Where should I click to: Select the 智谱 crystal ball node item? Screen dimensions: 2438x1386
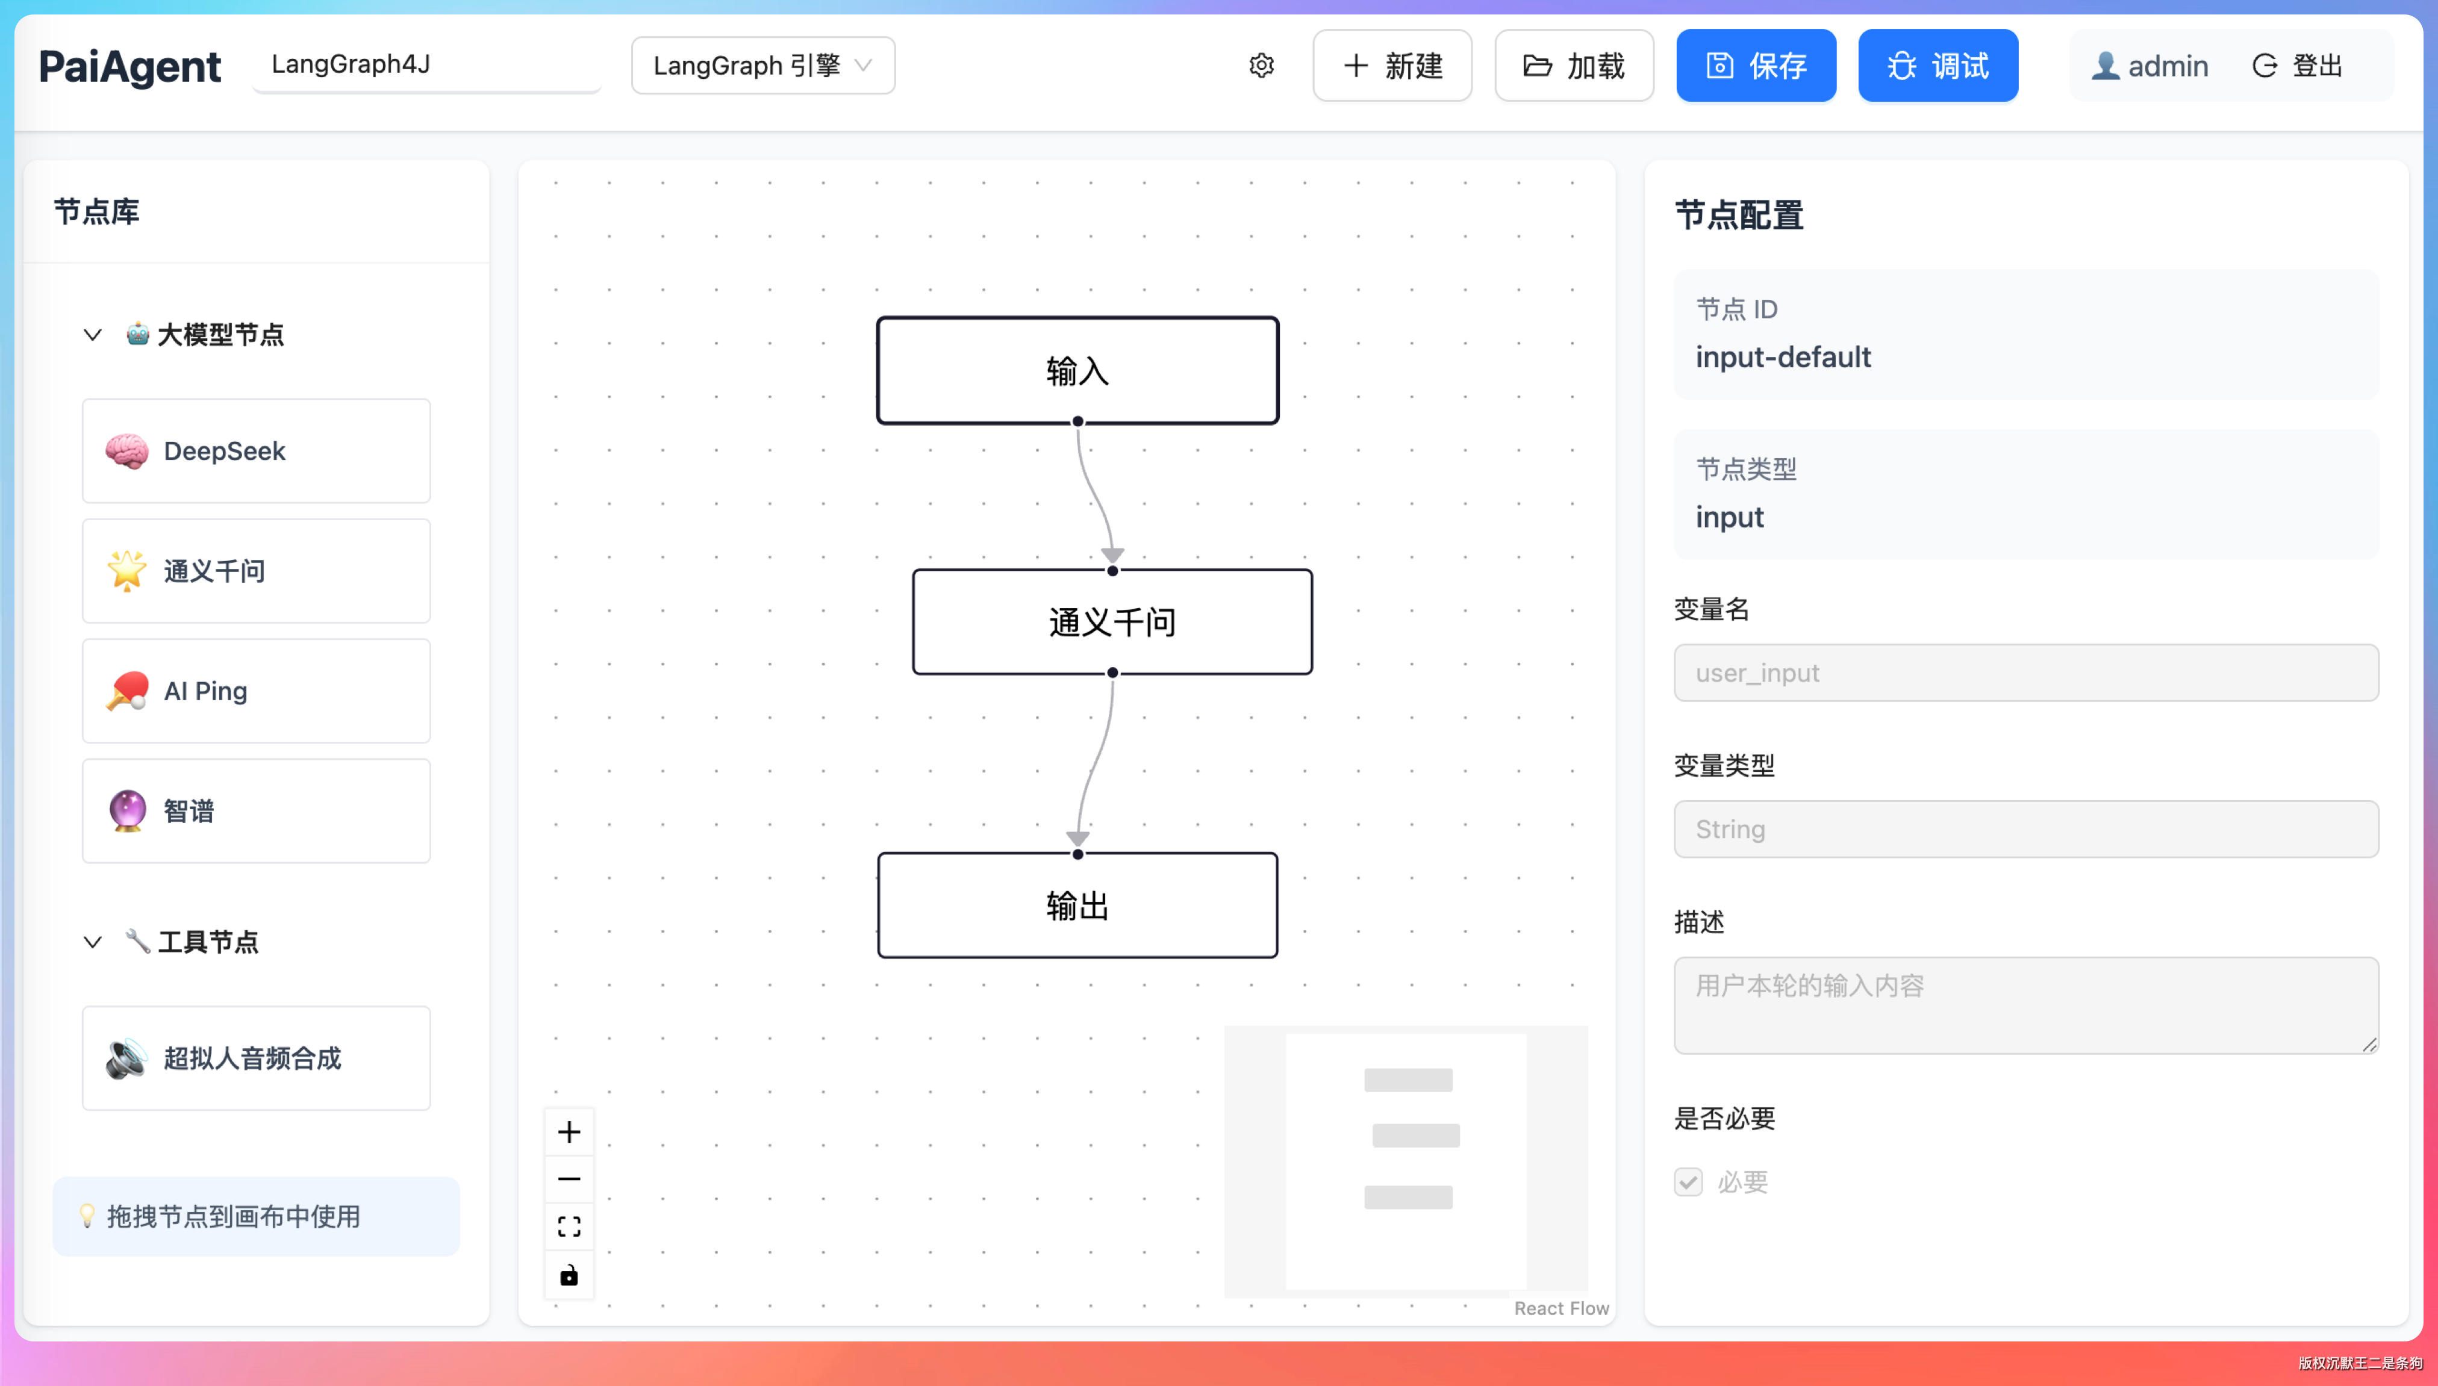(256, 811)
